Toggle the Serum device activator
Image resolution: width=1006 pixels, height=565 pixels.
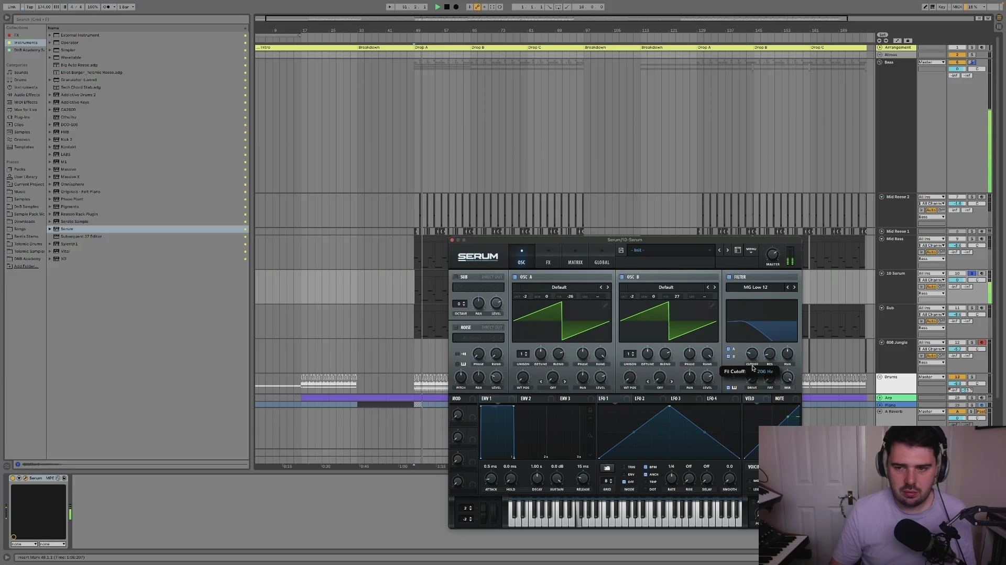point(13,478)
